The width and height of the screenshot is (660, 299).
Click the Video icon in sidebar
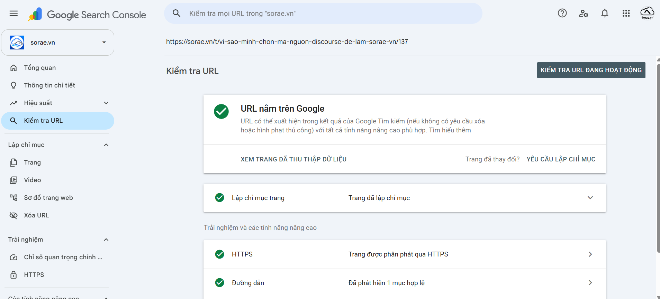tap(13, 180)
